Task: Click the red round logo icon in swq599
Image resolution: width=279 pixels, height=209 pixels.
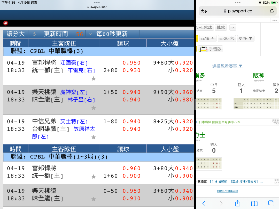Action: click(6, 23)
